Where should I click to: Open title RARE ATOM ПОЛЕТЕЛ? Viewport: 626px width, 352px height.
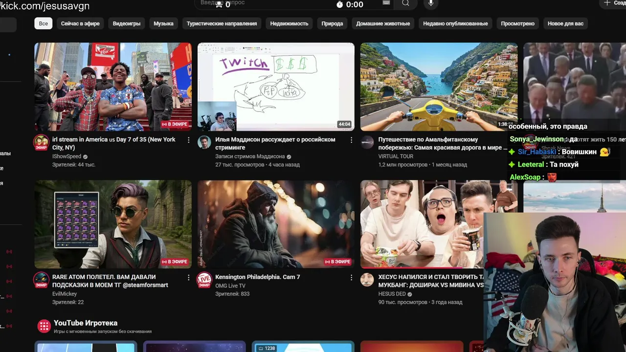[x=110, y=281]
